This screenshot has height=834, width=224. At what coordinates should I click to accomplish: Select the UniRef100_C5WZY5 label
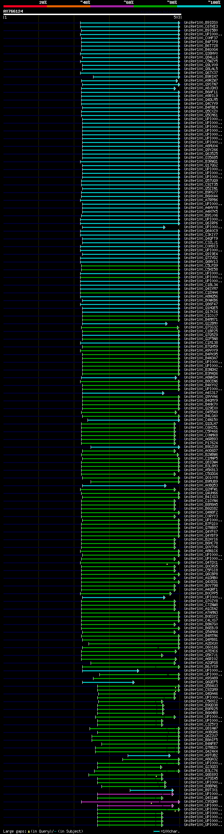[x=201, y=61]
